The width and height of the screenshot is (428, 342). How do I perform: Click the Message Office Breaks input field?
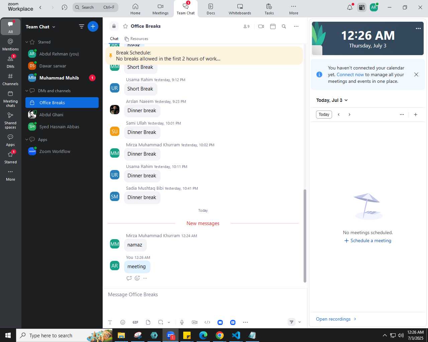click(x=205, y=295)
